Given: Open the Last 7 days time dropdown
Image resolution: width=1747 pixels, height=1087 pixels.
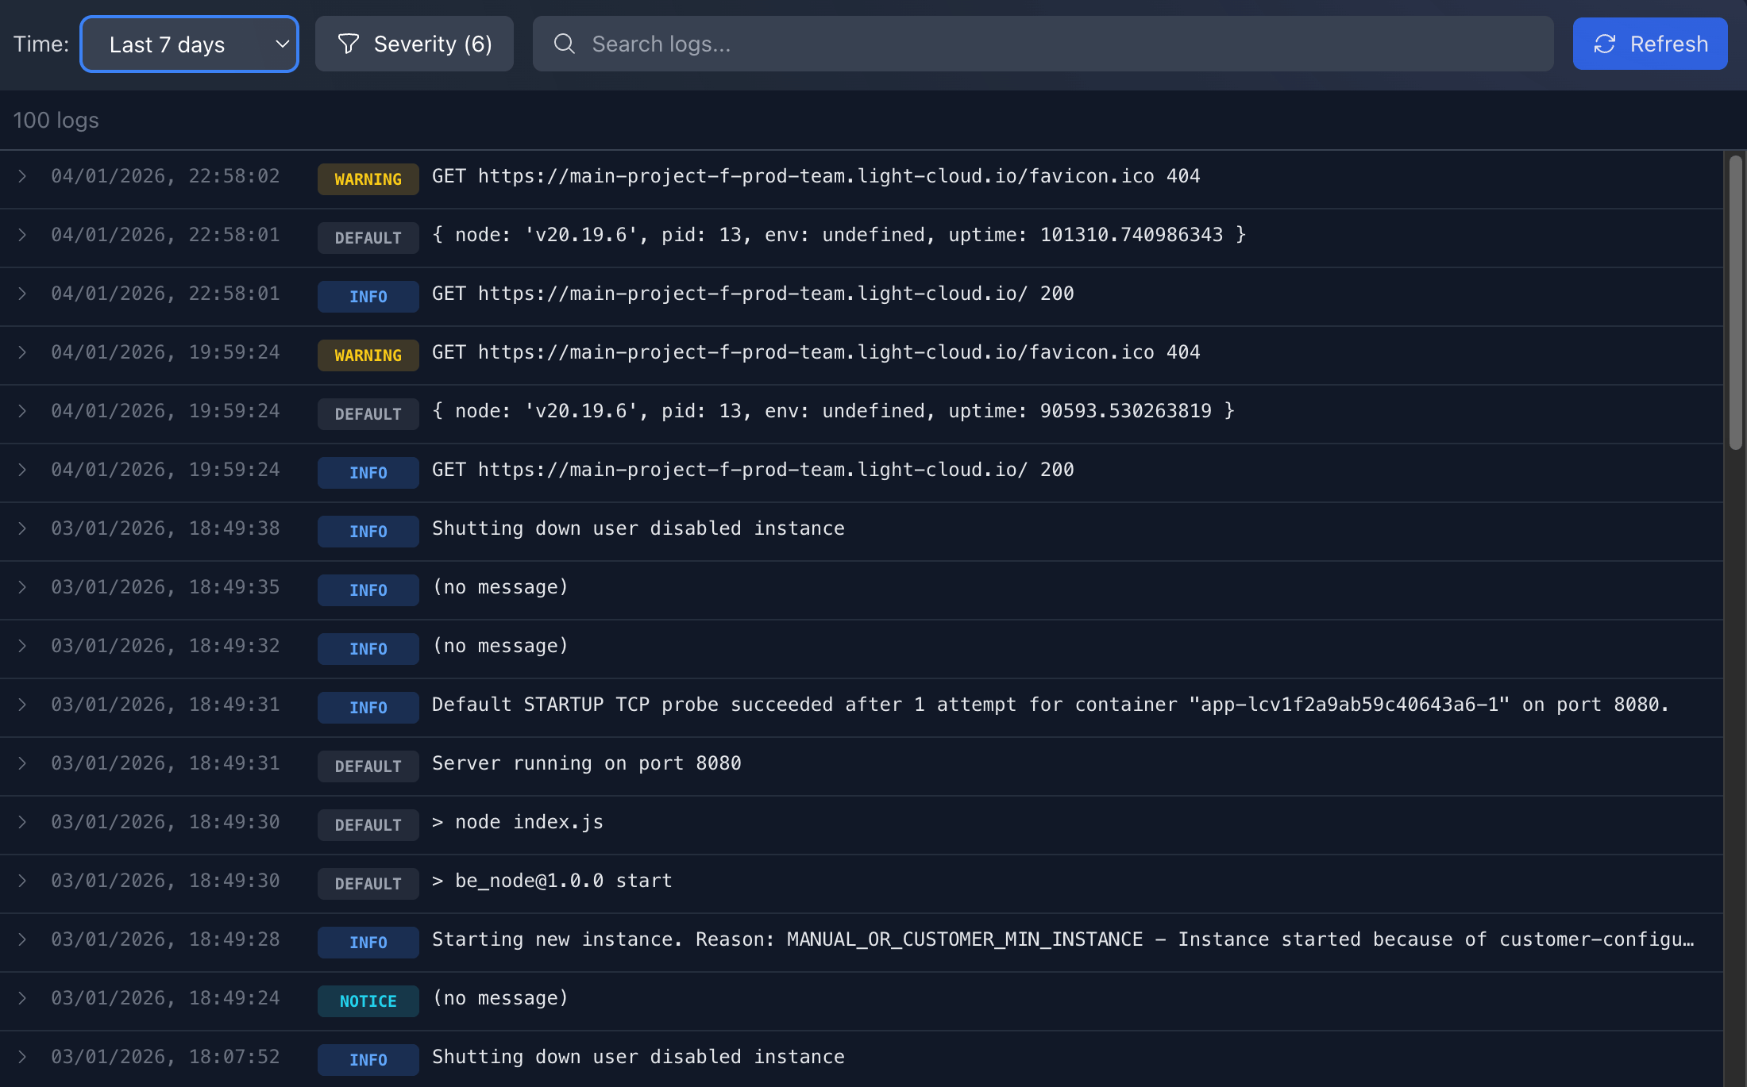Looking at the screenshot, I should [x=189, y=44].
